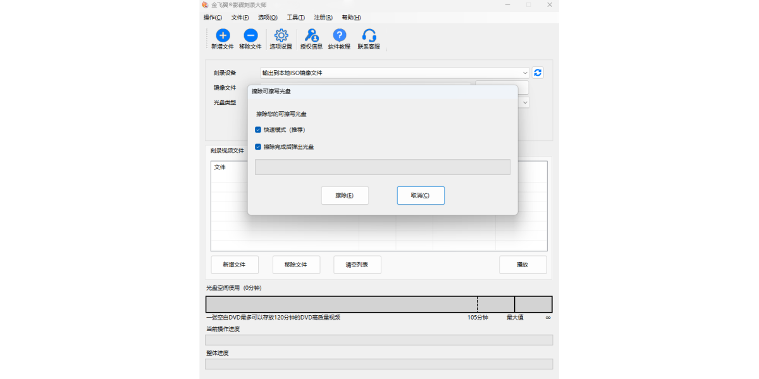This screenshot has width=759, height=379.
Task: Open the 操作(C) menu
Action: 213,18
